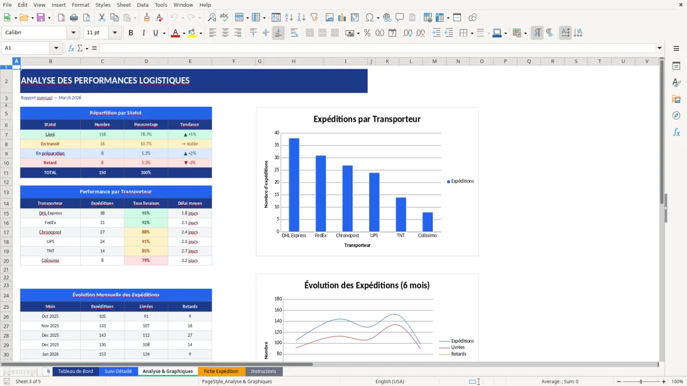Toggle Align Left
The image size is (687, 386).
pos(212,33)
